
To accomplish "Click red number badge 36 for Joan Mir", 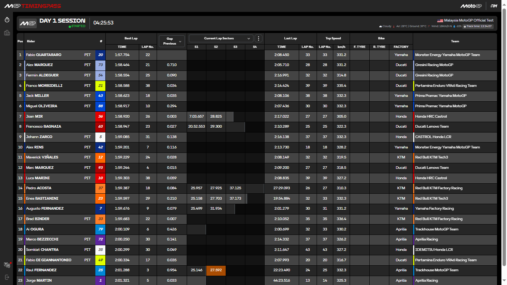I will pyautogui.click(x=100, y=117).
